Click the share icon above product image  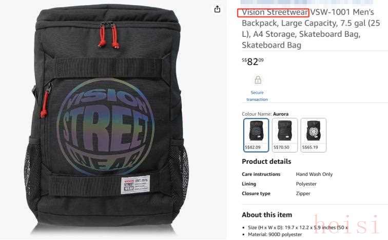217,9
